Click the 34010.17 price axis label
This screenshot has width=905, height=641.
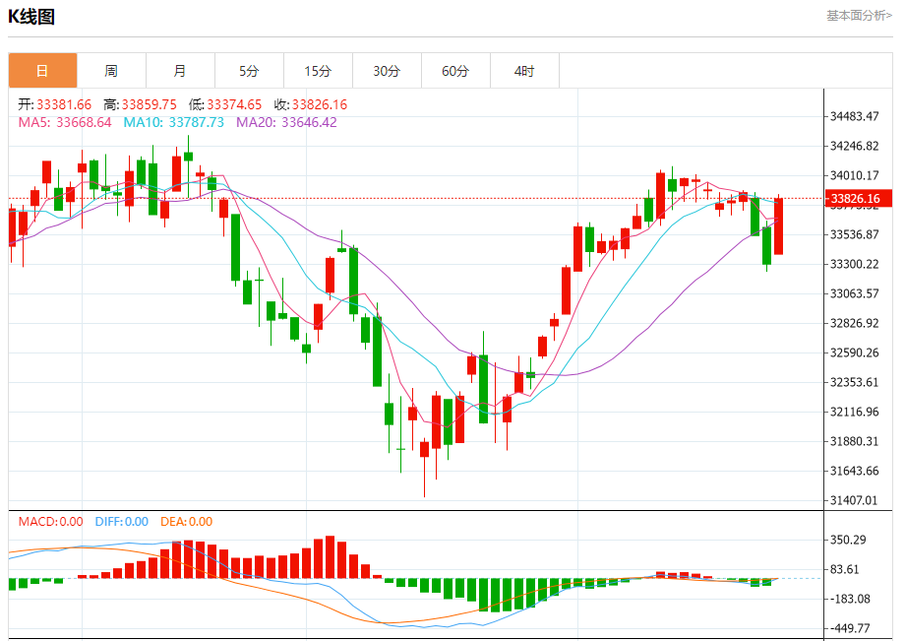(x=854, y=175)
